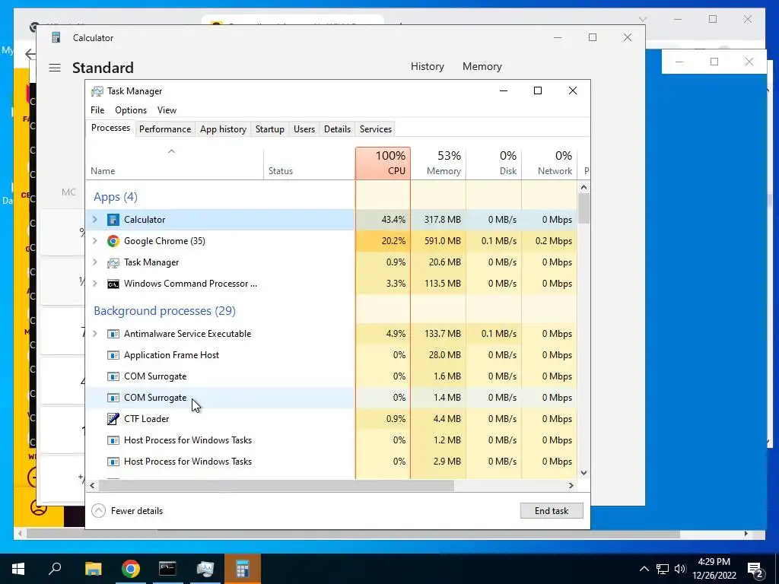
Task: Click the Chrome back arrow behind Calculator
Action: coord(30,54)
